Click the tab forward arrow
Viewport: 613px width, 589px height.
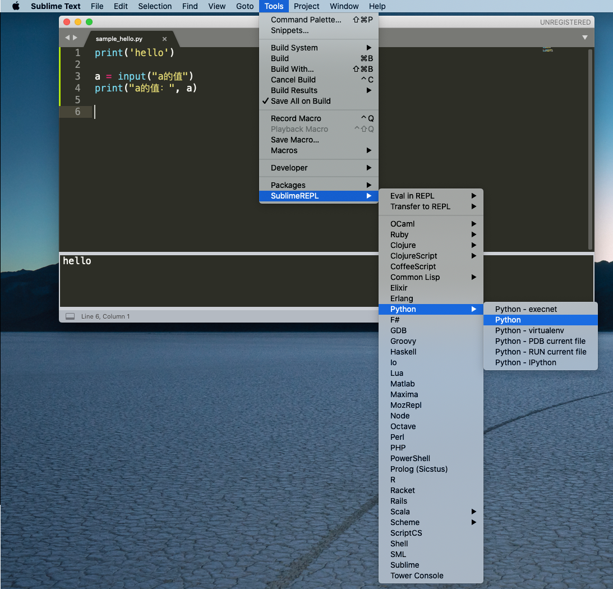point(75,38)
